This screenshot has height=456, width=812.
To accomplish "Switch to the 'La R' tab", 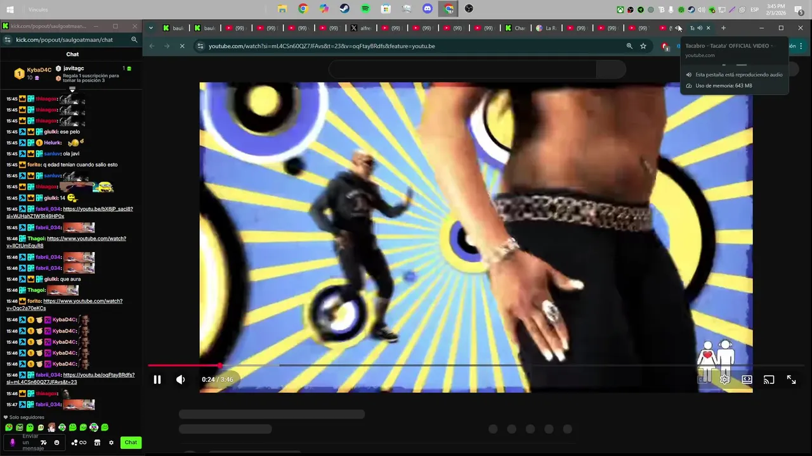I will [546, 28].
